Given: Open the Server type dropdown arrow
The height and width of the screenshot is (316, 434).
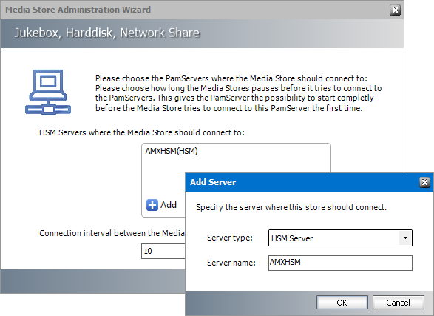Looking at the screenshot, I should pos(405,238).
